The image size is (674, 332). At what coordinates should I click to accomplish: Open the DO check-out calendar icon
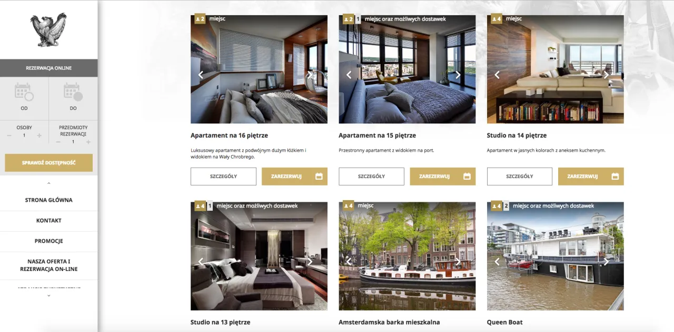(x=73, y=92)
